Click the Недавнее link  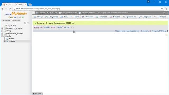pyautogui.click(x=6, y=20)
